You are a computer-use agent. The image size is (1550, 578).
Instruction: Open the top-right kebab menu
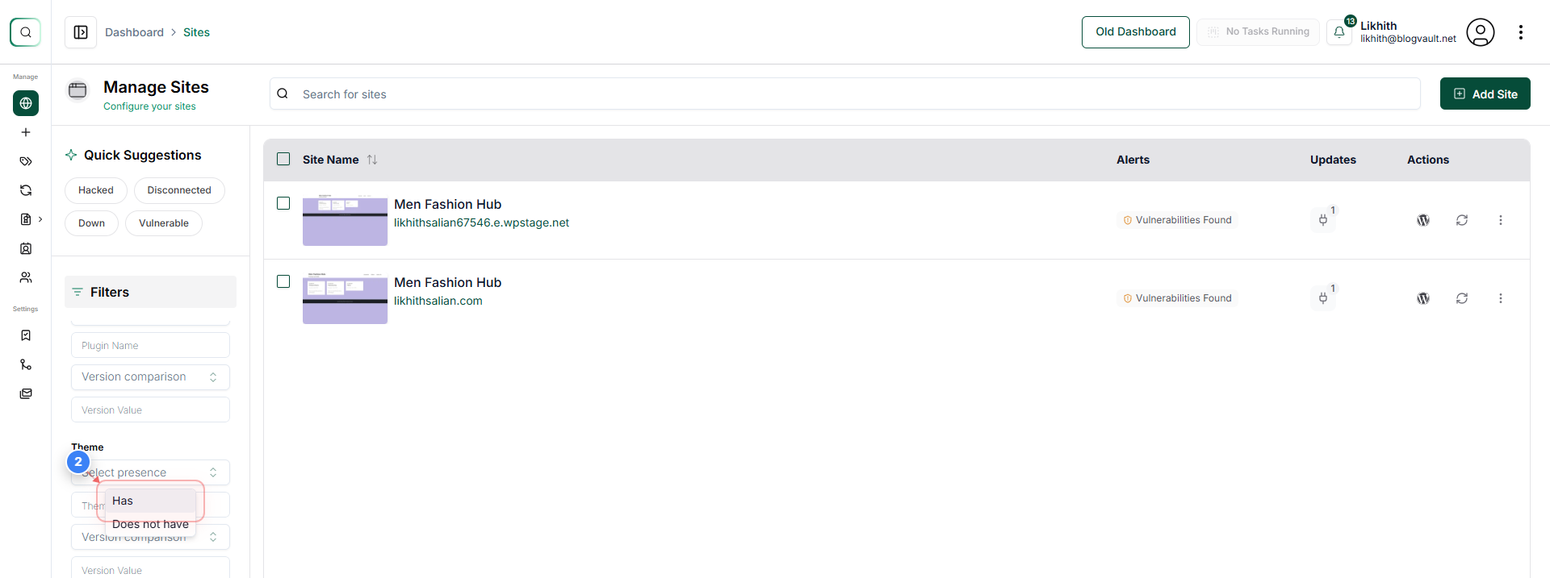(x=1521, y=32)
